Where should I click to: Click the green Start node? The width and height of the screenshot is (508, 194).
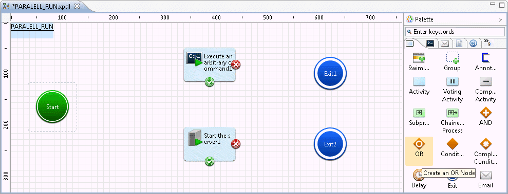(x=52, y=106)
